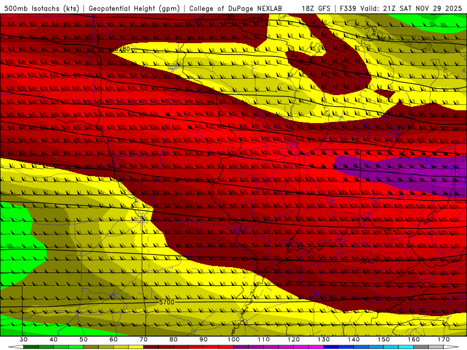This screenshot has width=467, height=350.
Task: Click the '500mb Isotachs (kts)' title text
Action: click(41, 8)
